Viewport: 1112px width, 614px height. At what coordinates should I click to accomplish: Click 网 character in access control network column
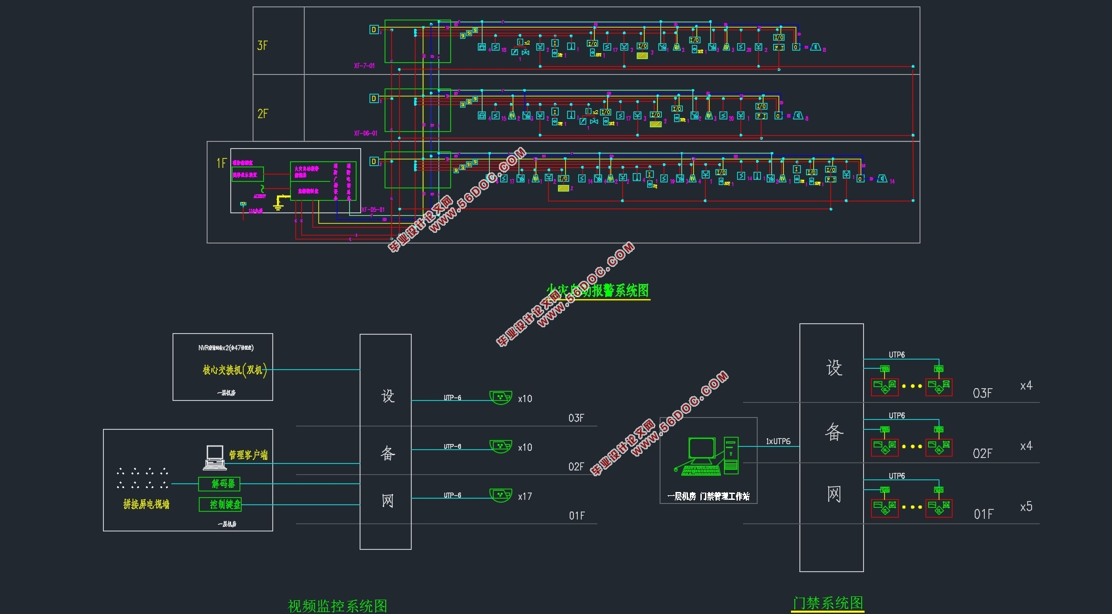(834, 494)
